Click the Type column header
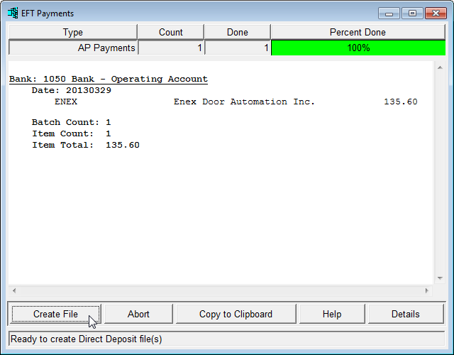This screenshot has height=355, width=454. (x=72, y=32)
